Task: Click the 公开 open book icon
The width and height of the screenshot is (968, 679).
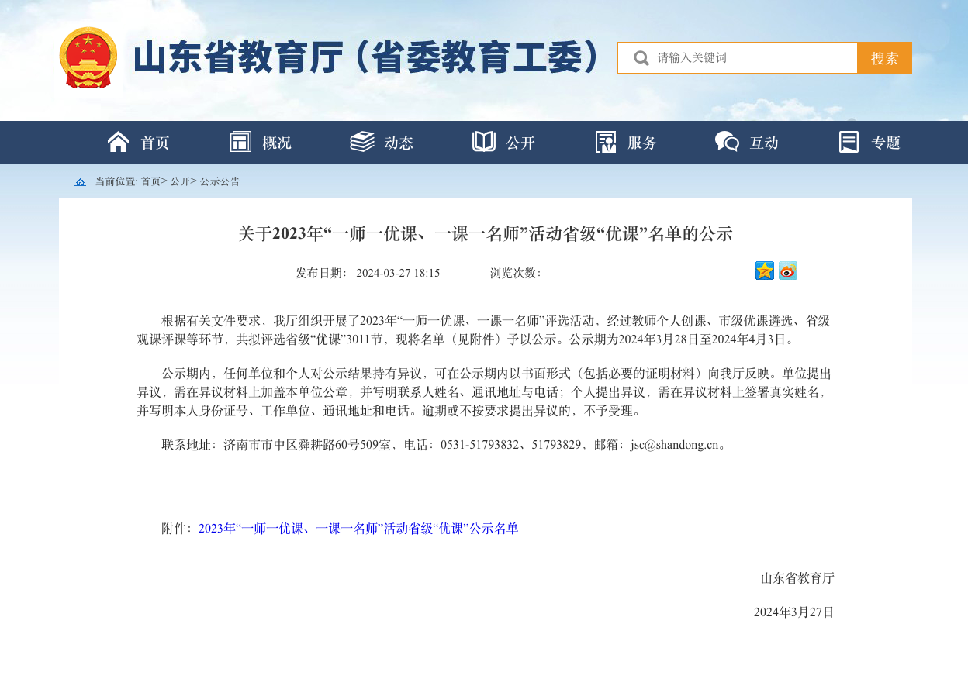Action: [x=484, y=142]
